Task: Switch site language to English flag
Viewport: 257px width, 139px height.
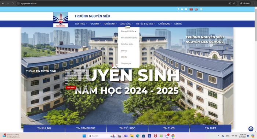Action: pyautogui.click(x=196, y=9)
